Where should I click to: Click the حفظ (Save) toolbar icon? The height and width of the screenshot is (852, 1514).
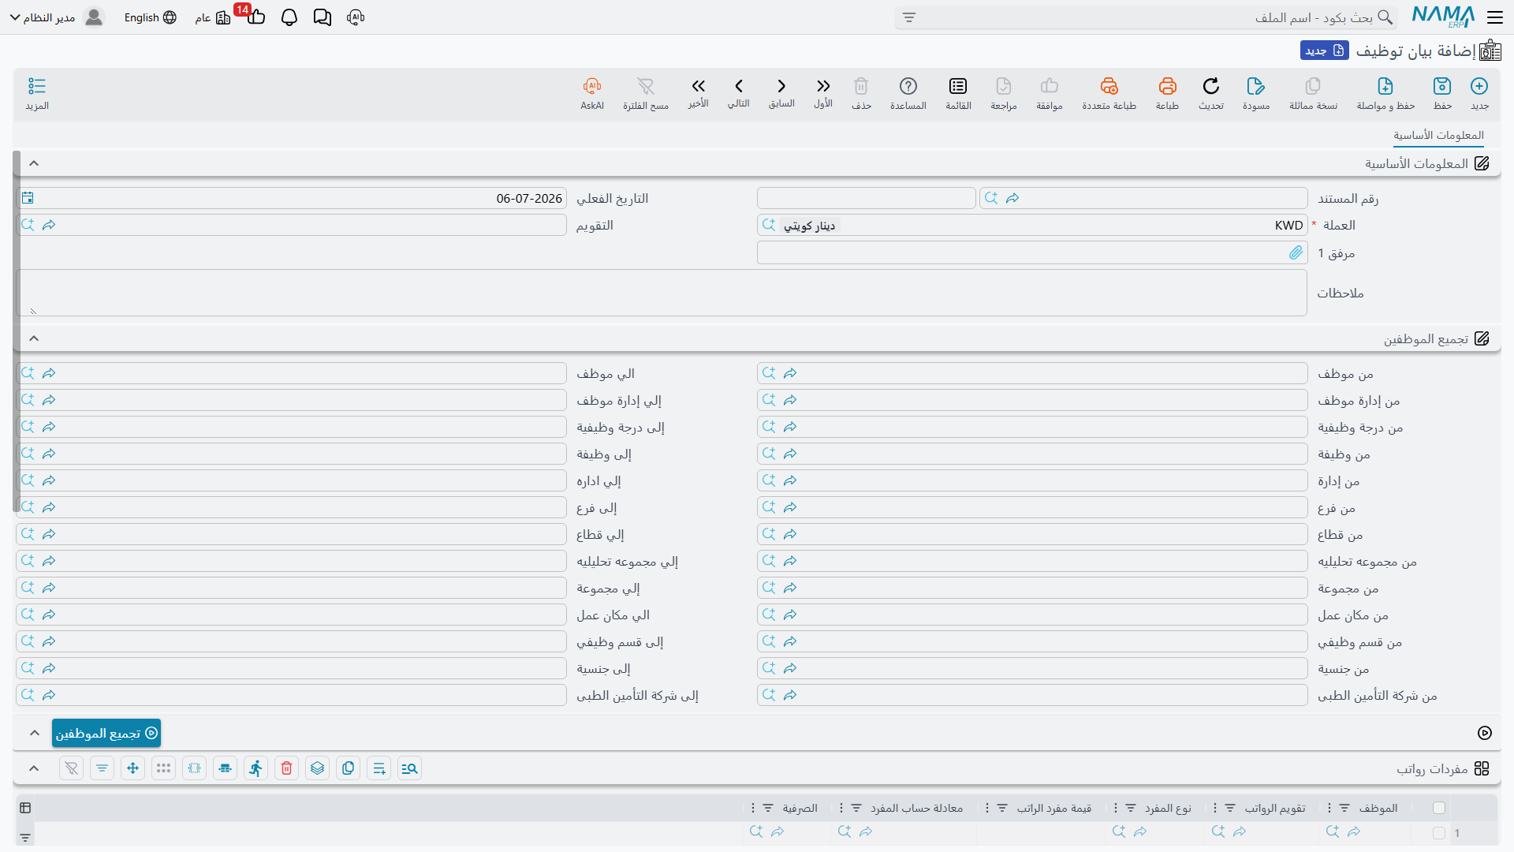pos(1442,93)
